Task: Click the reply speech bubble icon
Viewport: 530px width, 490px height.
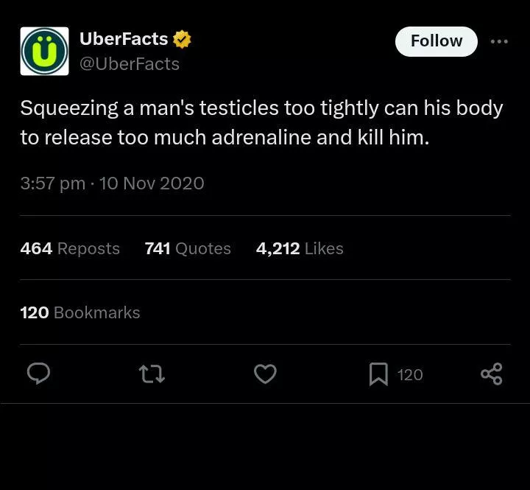Action: 38,374
